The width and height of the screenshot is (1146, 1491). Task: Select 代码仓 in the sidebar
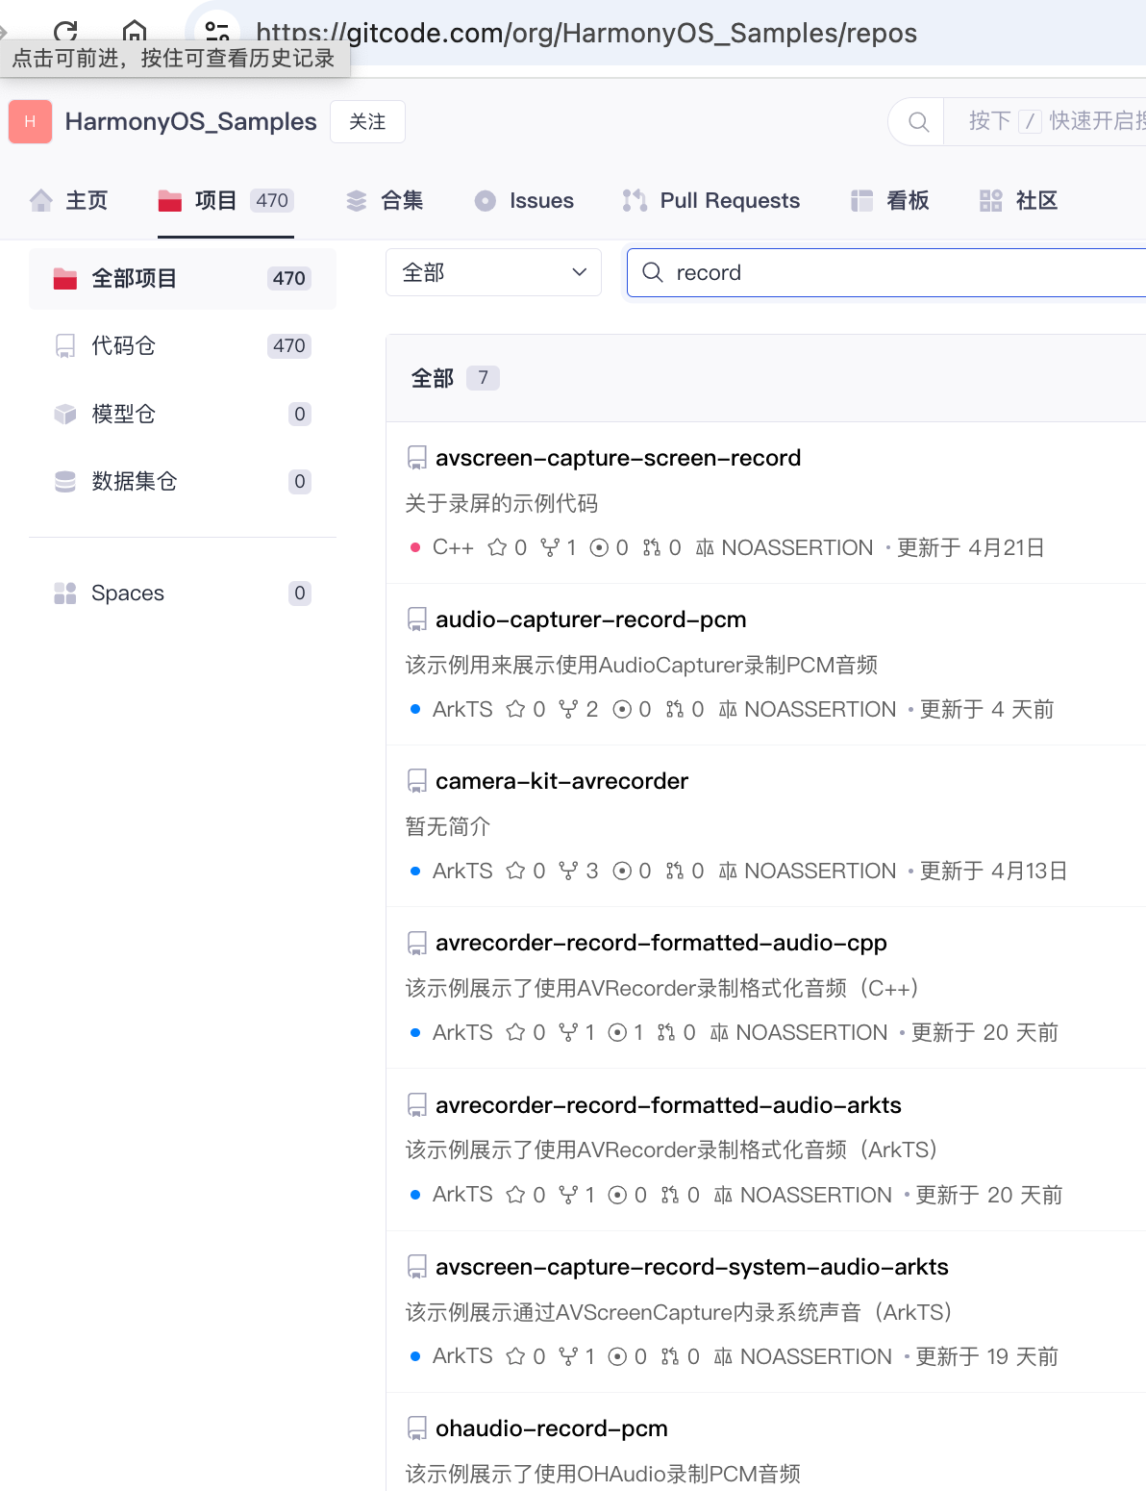[x=183, y=346]
